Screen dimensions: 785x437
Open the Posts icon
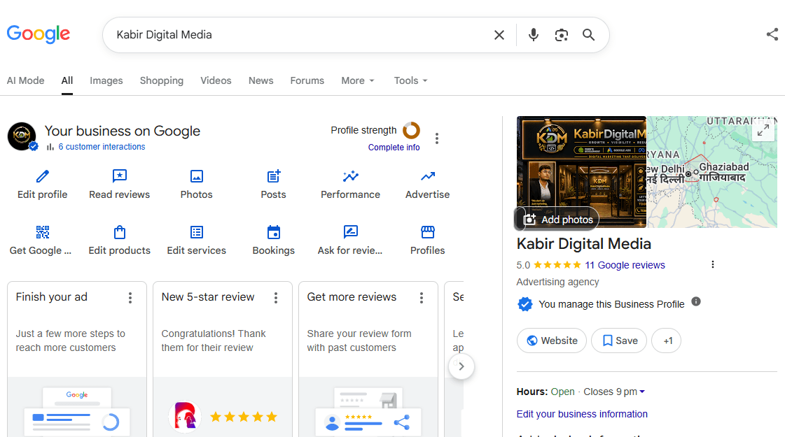[x=274, y=176]
